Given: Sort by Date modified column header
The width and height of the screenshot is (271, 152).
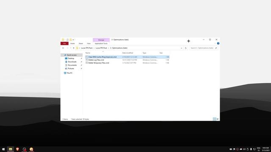Looking at the screenshot, I should (127, 53).
